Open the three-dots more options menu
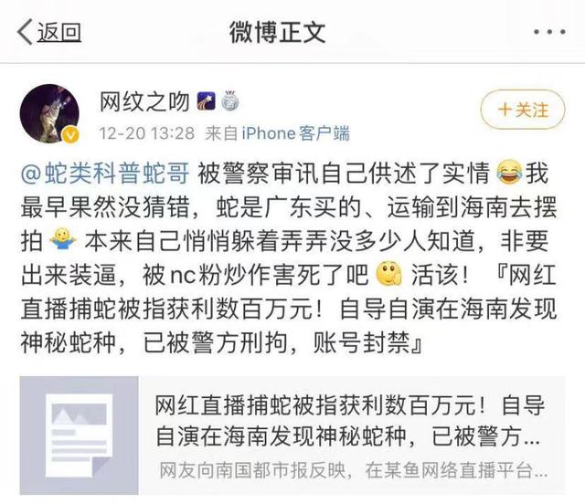 tap(549, 32)
